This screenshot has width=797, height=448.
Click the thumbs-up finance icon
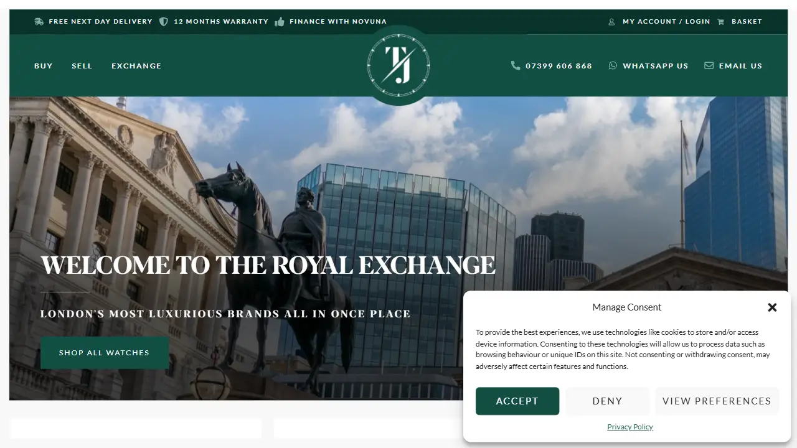[x=280, y=21]
